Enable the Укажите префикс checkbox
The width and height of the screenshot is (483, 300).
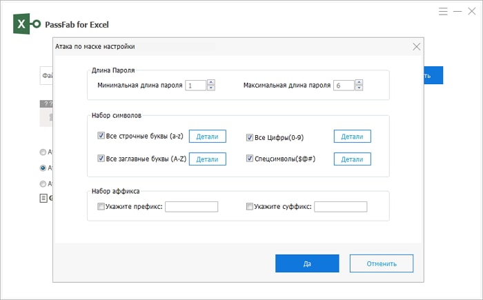click(x=101, y=206)
